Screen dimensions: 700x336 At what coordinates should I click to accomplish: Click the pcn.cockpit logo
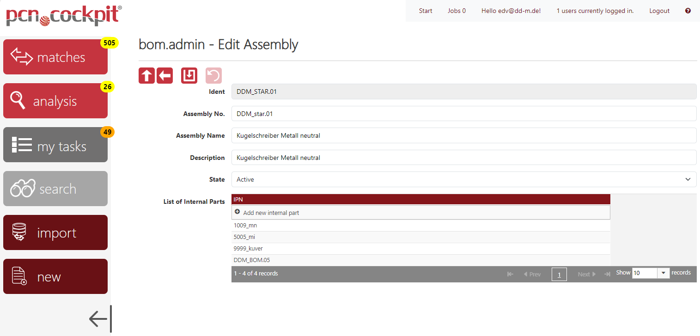(x=64, y=16)
